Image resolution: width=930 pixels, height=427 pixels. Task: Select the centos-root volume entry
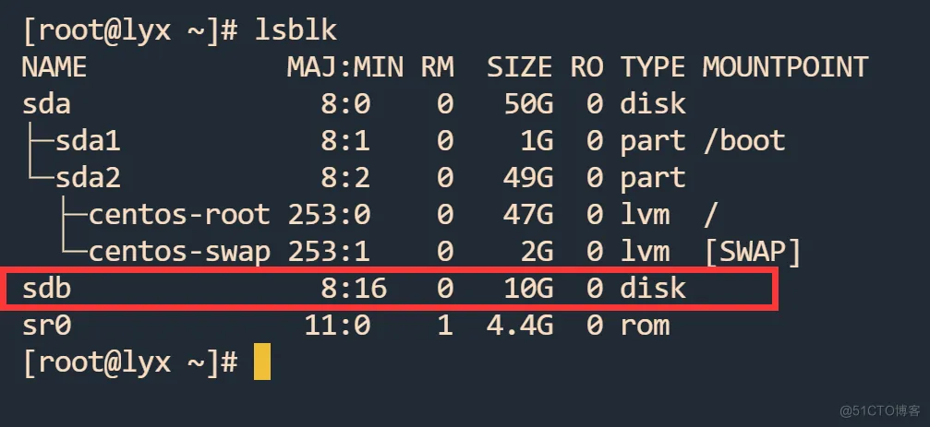(x=179, y=214)
